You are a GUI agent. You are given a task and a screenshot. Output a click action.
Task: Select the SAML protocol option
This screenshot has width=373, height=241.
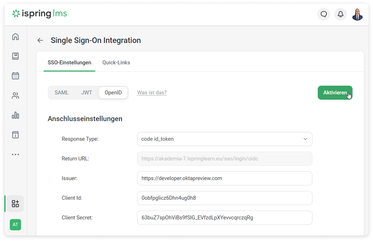[x=62, y=93]
